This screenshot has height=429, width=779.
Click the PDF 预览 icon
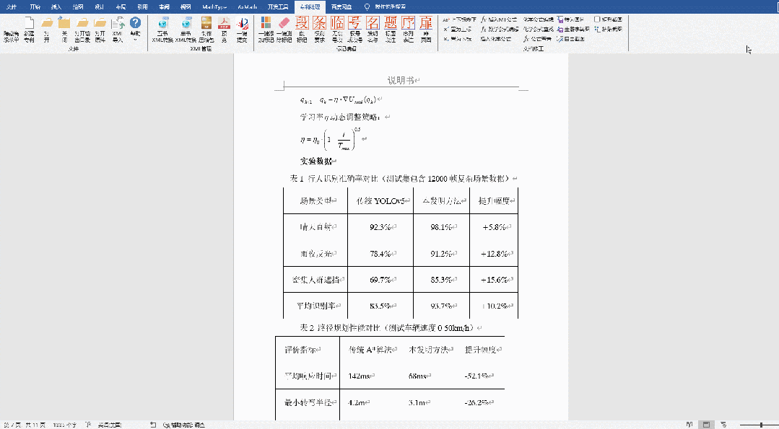coord(224,30)
